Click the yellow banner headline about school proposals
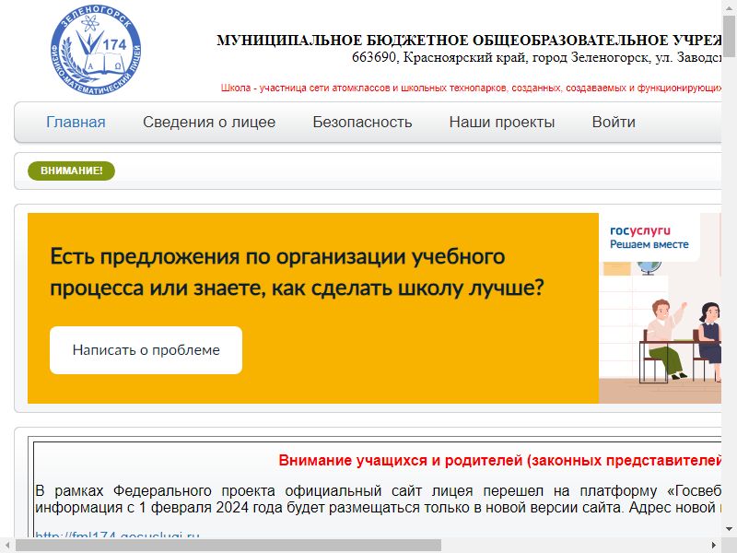The width and height of the screenshot is (737, 553). (x=297, y=272)
